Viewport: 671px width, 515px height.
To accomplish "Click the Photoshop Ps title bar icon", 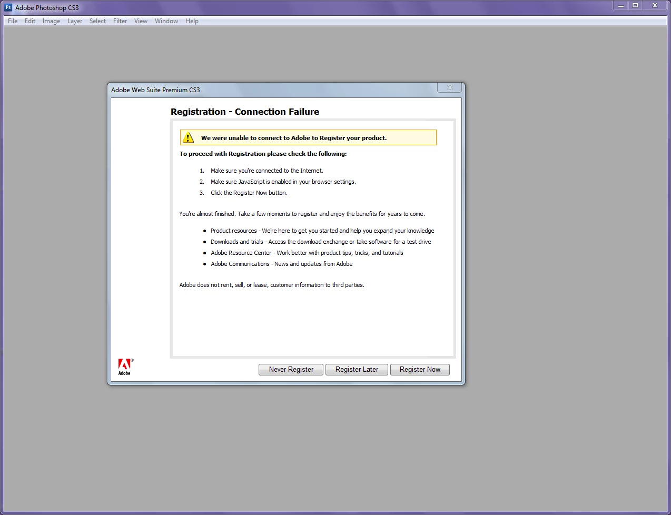I will (x=8, y=7).
